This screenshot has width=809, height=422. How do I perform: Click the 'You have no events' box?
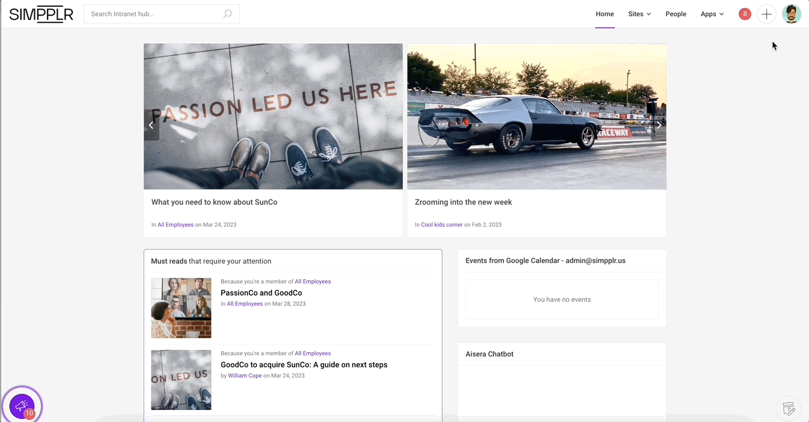562,299
